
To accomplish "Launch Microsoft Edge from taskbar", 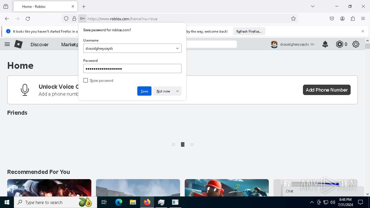I will click(119, 202).
